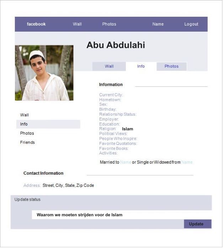
Task: Click Name in the top navigation bar
Action: coord(158,24)
